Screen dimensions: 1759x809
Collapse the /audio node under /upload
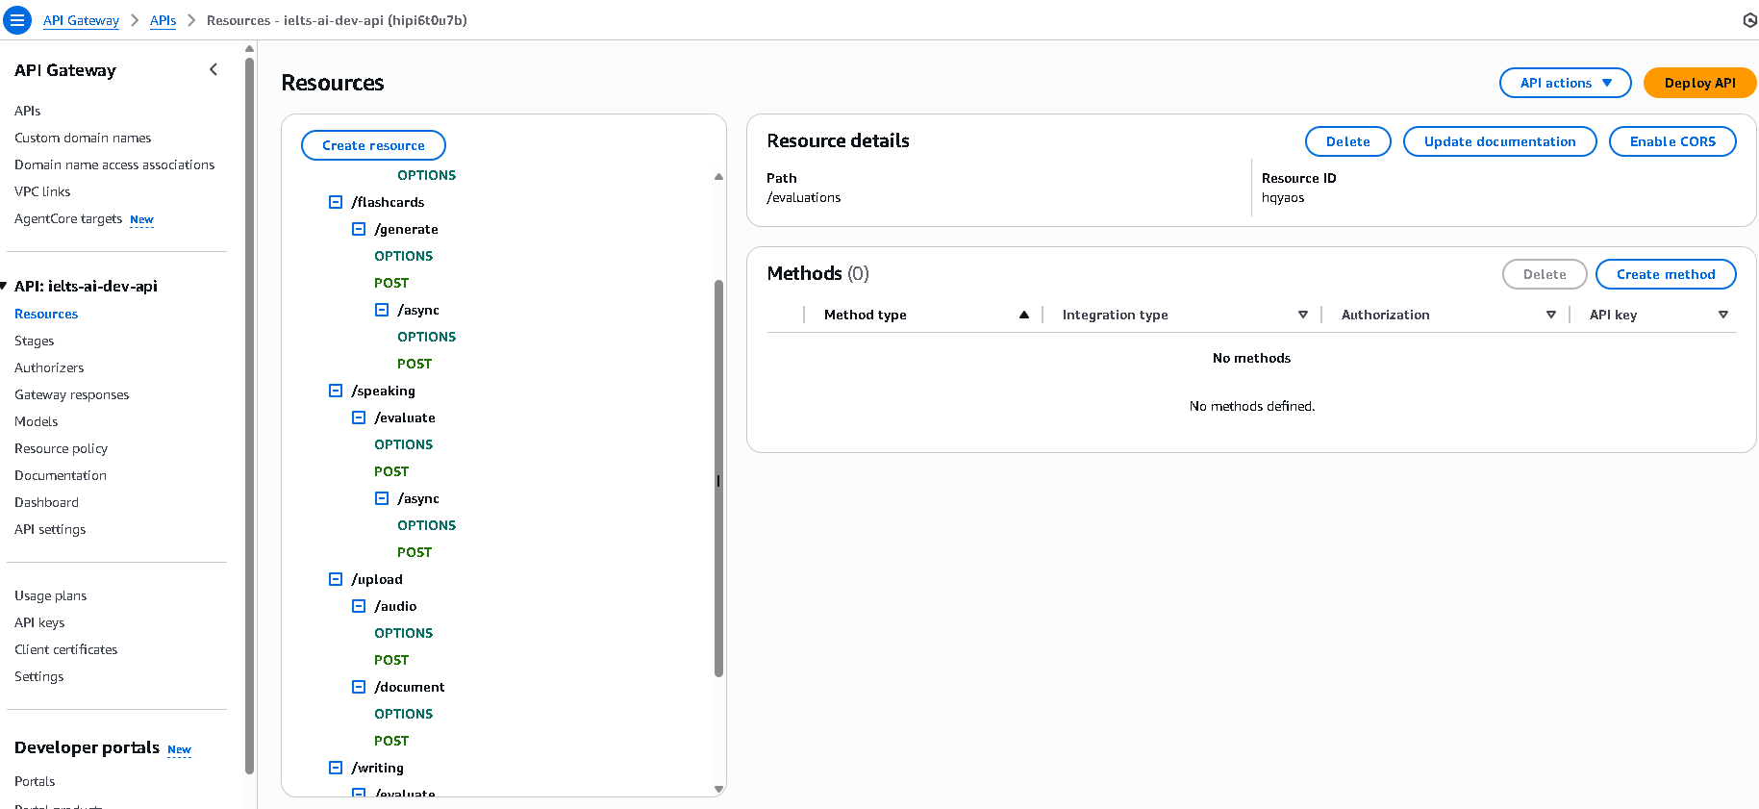pyautogui.click(x=359, y=606)
